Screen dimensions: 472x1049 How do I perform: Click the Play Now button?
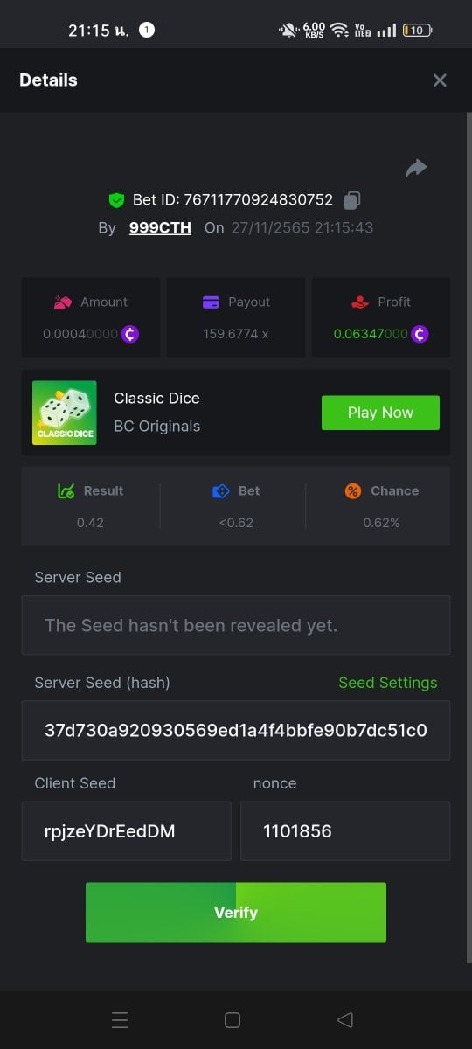pos(380,413)
